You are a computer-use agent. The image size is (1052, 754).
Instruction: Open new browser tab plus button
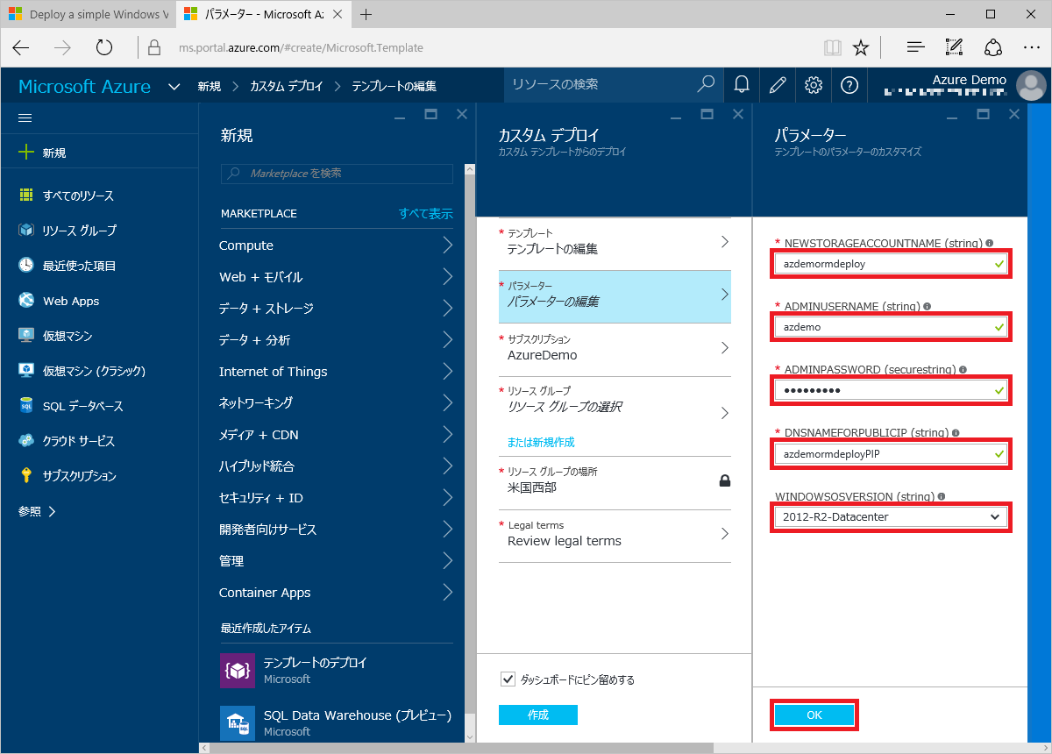click(x=366, y=15)
